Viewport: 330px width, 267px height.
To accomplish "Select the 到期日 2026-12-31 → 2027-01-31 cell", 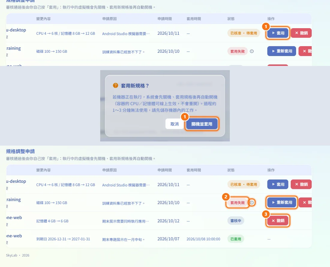I will [x=63, y=239].
